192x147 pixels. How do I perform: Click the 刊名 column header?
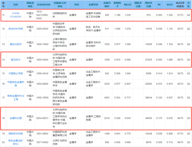point(16,5)
